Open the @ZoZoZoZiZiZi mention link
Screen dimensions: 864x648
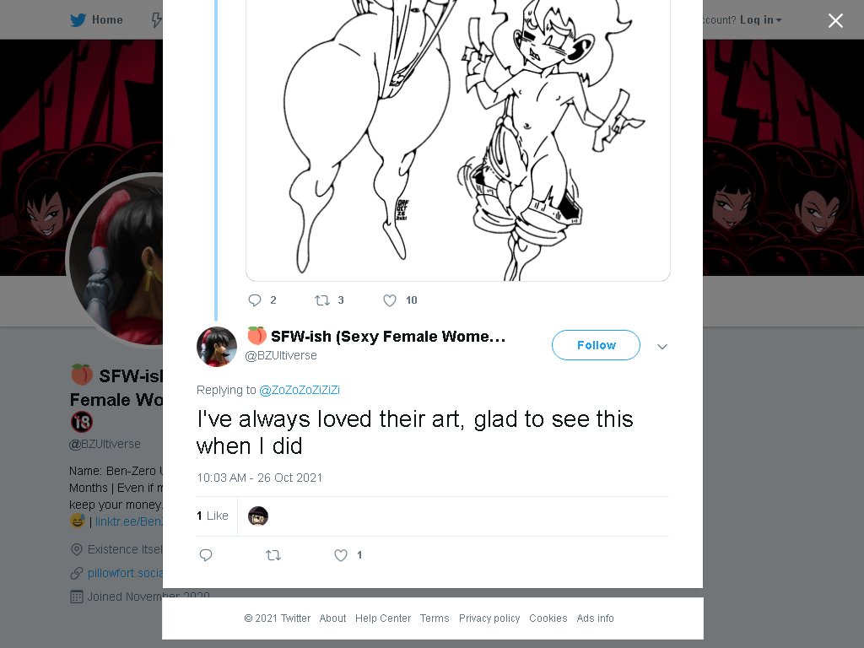coord(300,390)
